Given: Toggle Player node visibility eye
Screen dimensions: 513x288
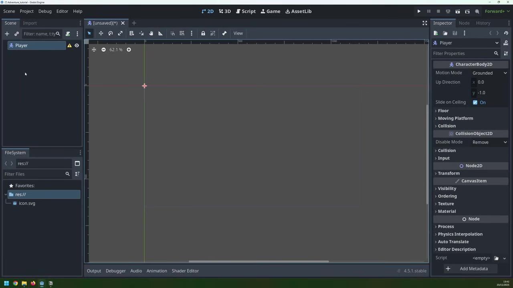Looking at the screenshot, I should (x=77, y=46).
